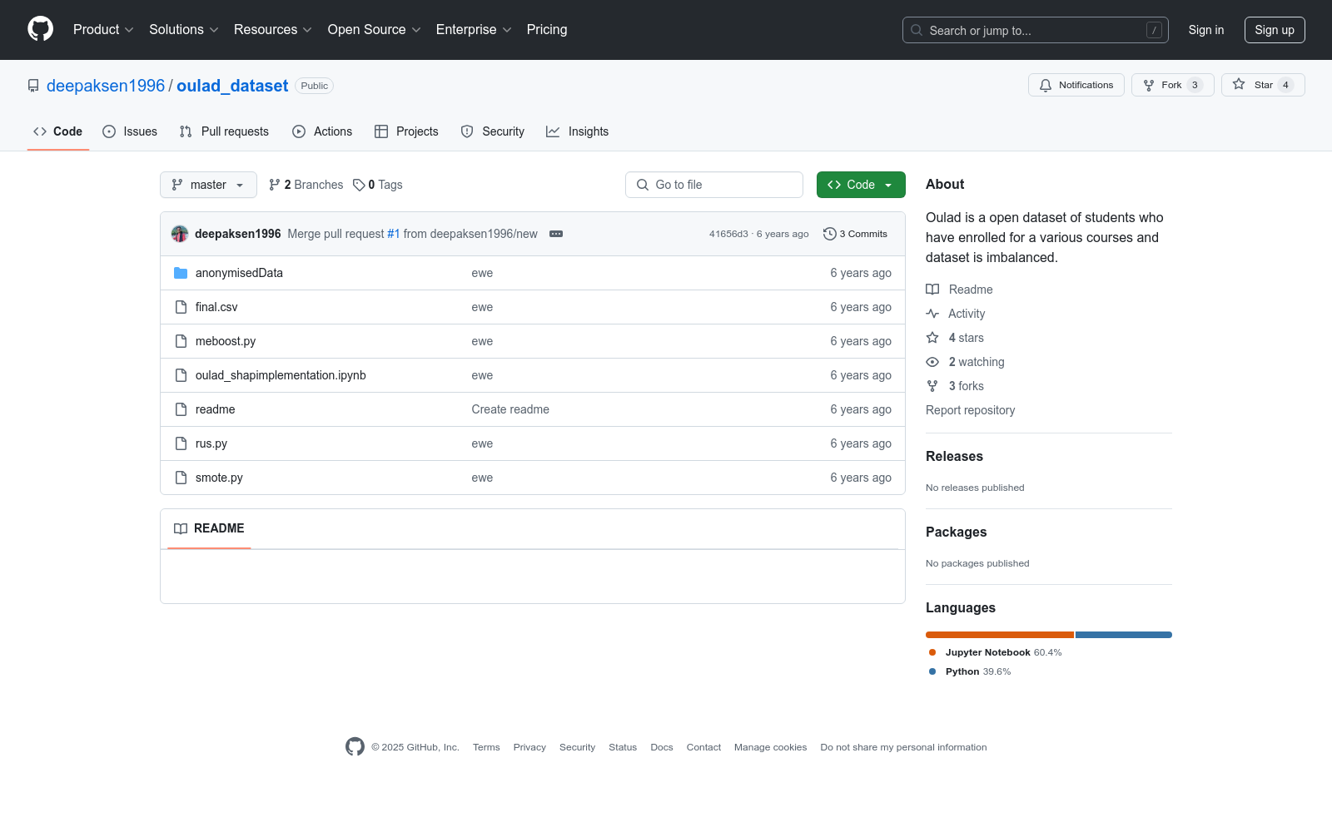Focus the Search or jump to field

point(1036,30)
